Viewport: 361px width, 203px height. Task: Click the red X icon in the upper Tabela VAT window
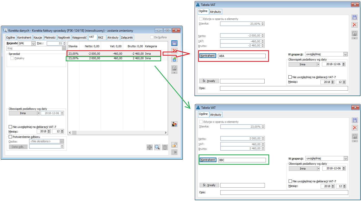coord(355,25)
